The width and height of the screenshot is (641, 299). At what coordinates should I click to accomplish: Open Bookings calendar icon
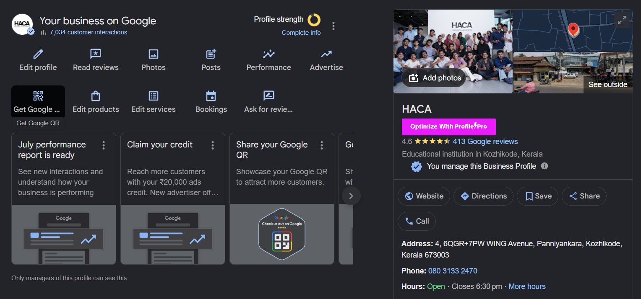211,96
